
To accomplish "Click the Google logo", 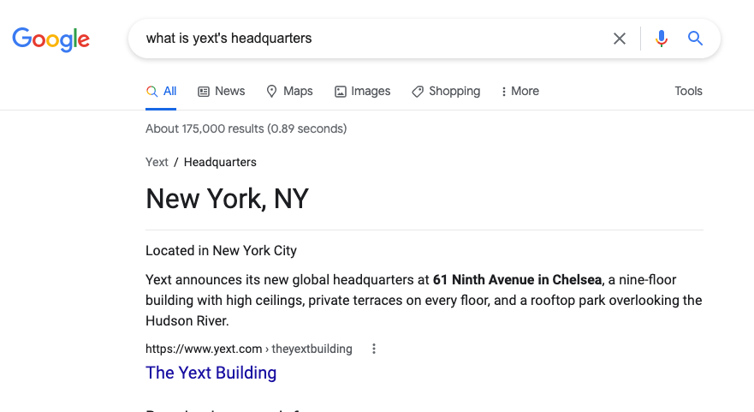I will pos(51,39).
